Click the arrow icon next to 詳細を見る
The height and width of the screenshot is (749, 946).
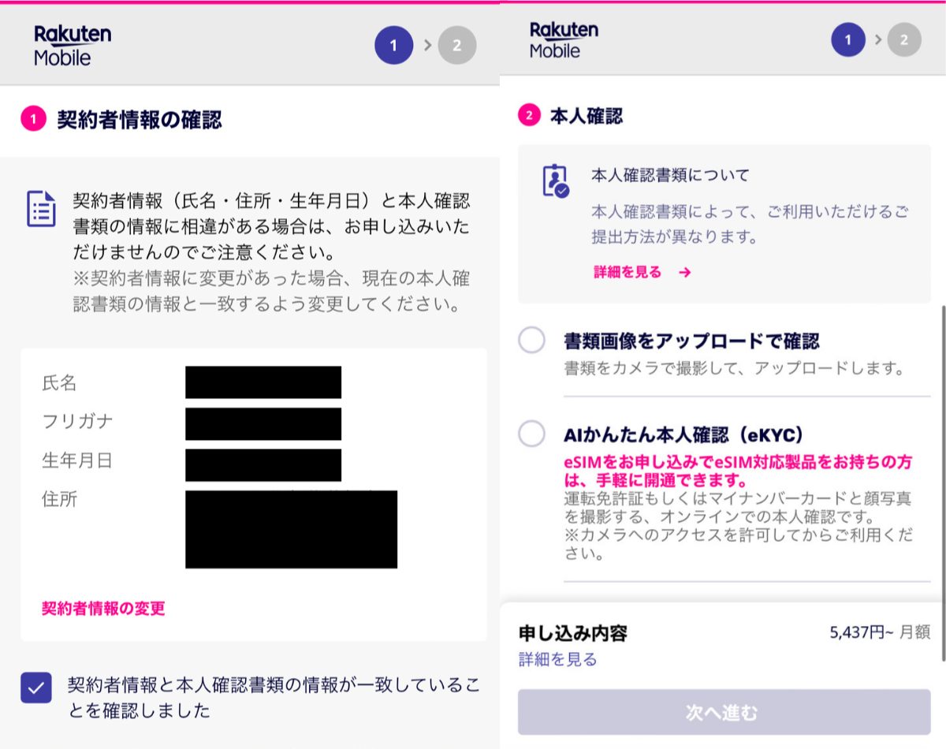click(685, 272)
